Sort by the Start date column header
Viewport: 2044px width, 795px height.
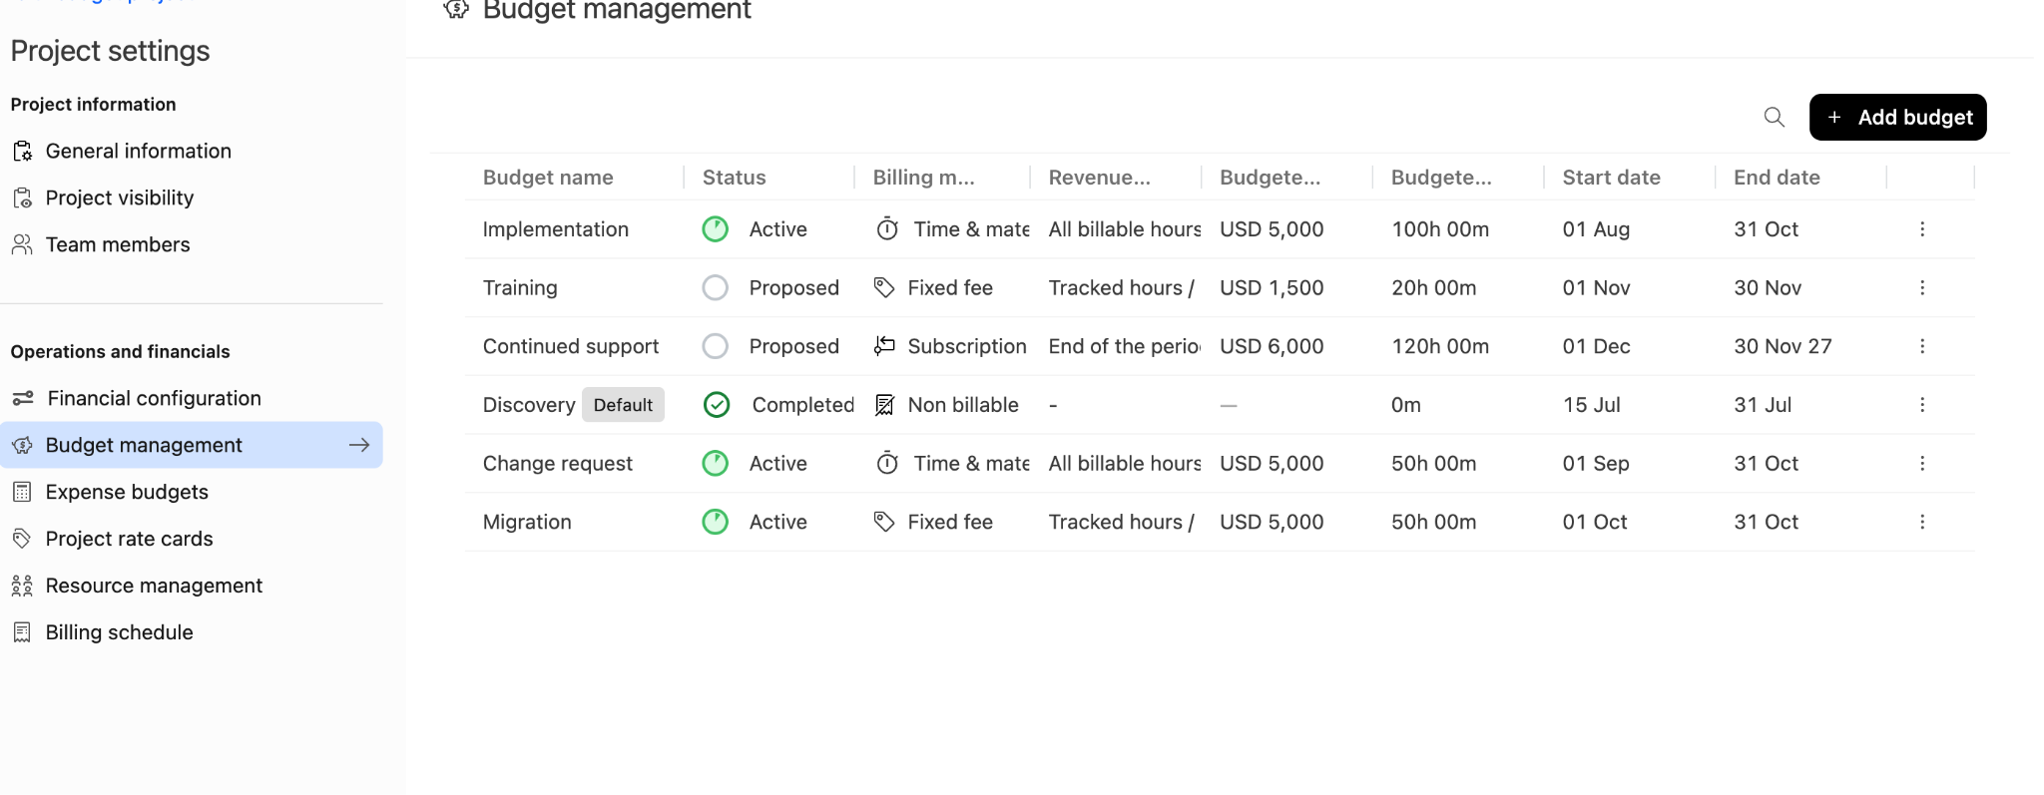tap(1611, 178)
